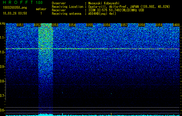Click the vertical gray bar beside the 0.7 label
182x116 pixels.
(6, 89)
